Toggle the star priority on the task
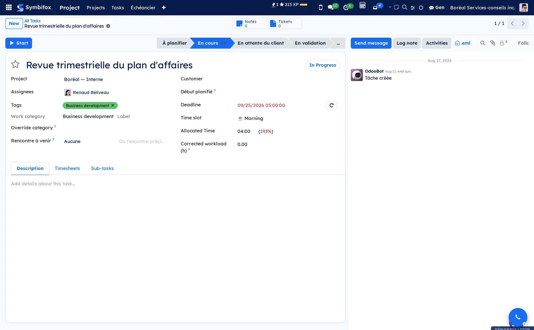 [x=15, y=64]
